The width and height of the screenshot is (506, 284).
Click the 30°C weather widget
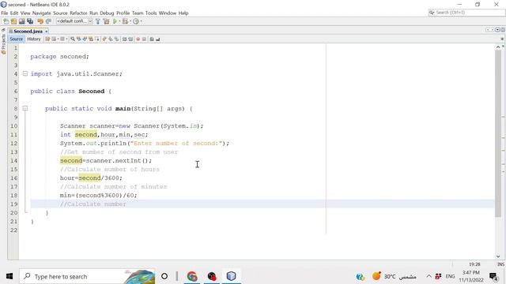point(394,276)
